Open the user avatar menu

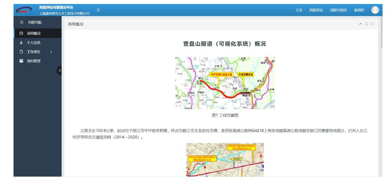375,10
